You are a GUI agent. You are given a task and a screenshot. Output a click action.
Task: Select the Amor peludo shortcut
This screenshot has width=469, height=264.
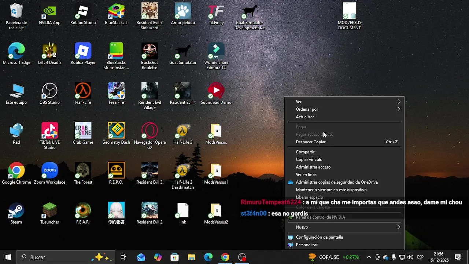pos(183,14)
